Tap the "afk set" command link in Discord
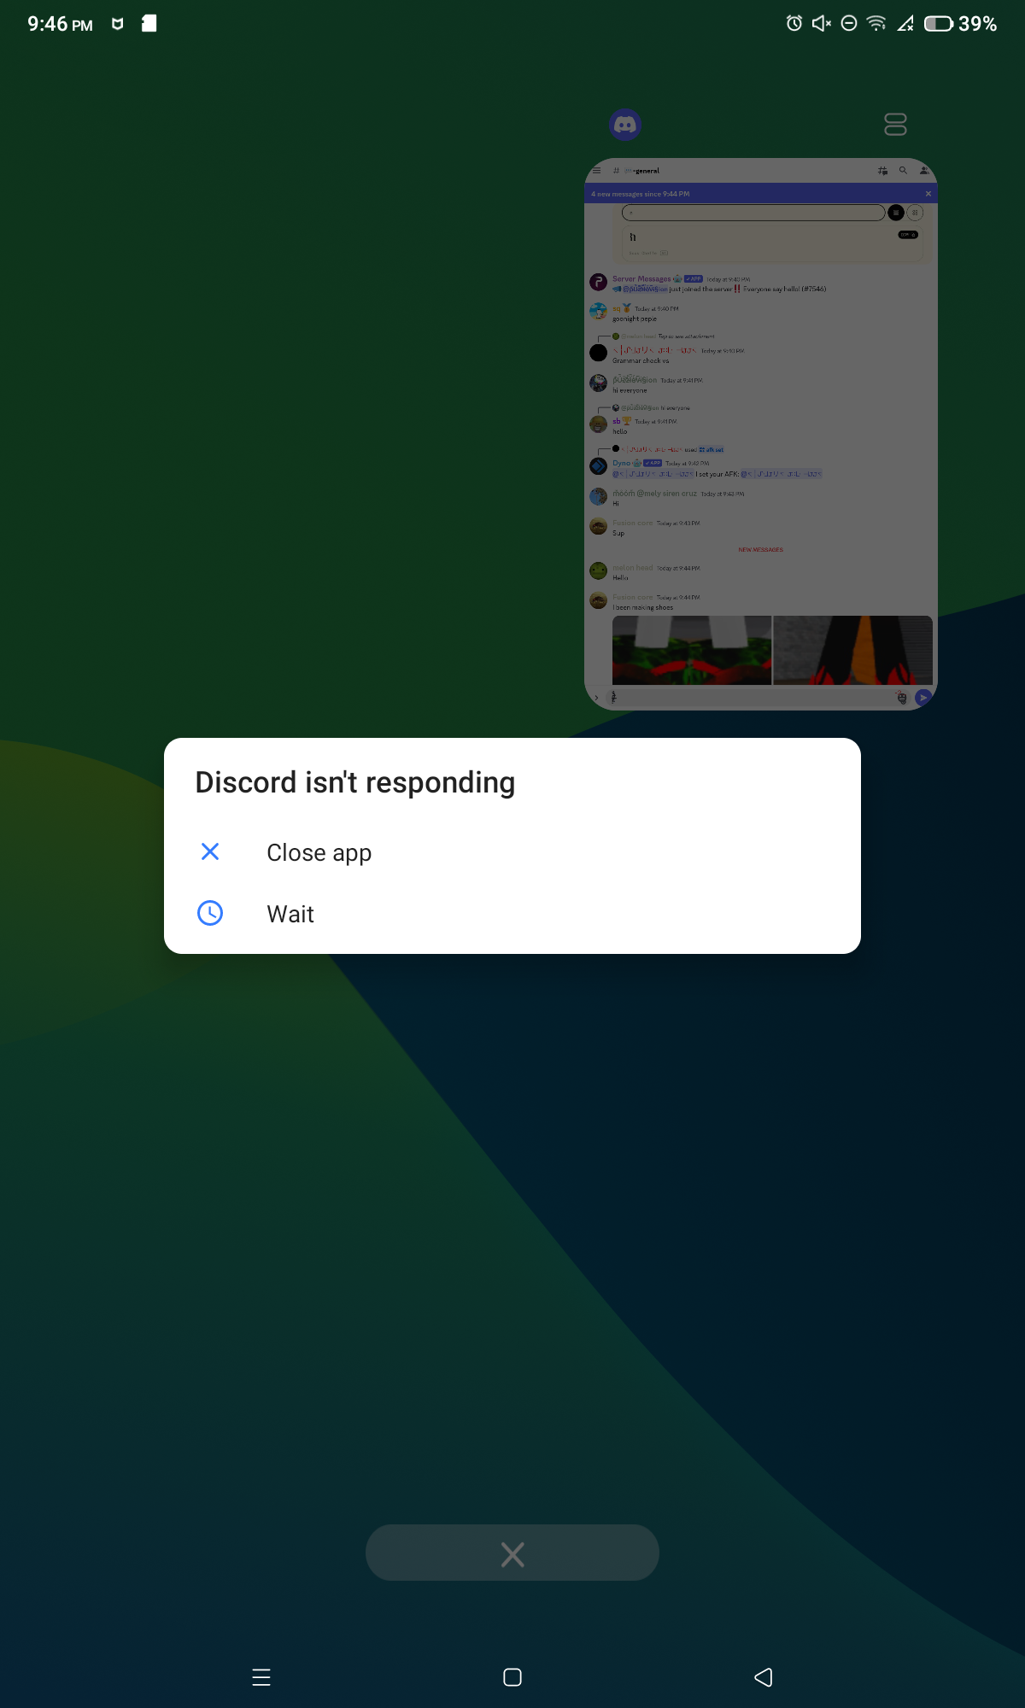Screen dimensions: 1025x1708 tap(712, 449)
